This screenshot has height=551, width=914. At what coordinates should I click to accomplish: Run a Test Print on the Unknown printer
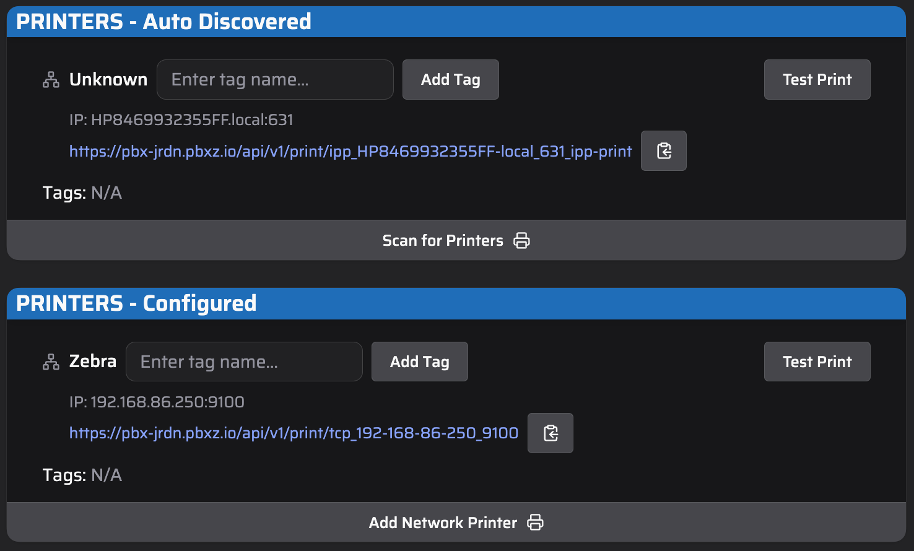(x=817, y=79)
